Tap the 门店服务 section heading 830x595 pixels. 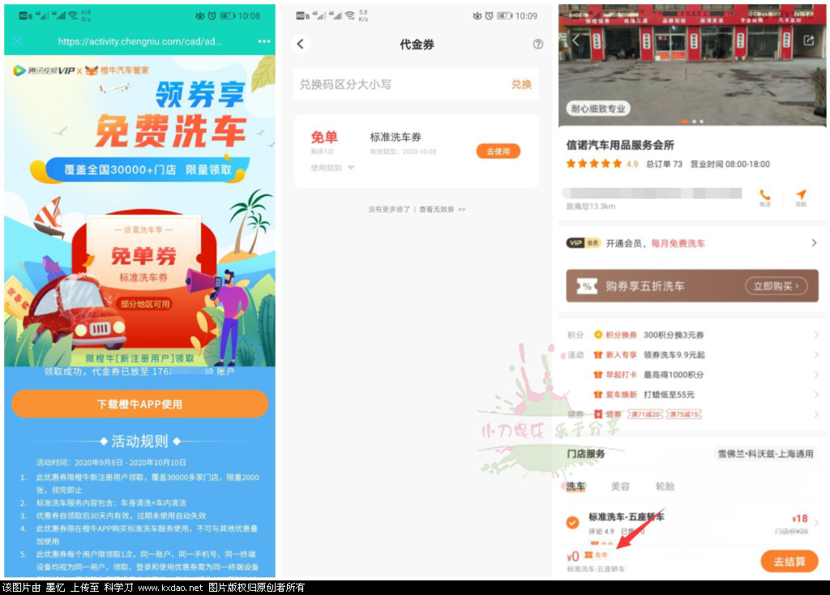tap(585, 454)
